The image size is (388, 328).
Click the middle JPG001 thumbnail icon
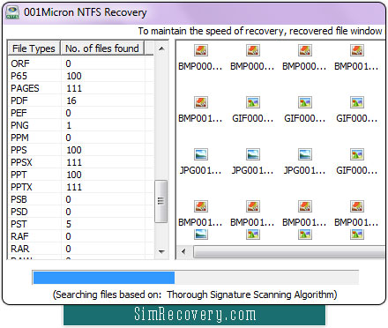point(253,154)
